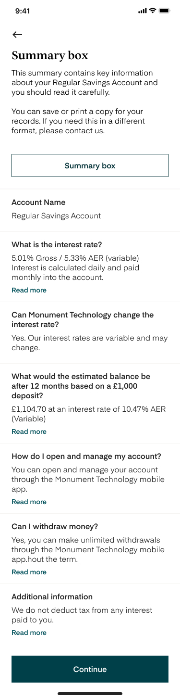The width and height of the screenshot is (180, 697).
Task: Tap the Wi-Fi status icon
Action: (153, 11)
